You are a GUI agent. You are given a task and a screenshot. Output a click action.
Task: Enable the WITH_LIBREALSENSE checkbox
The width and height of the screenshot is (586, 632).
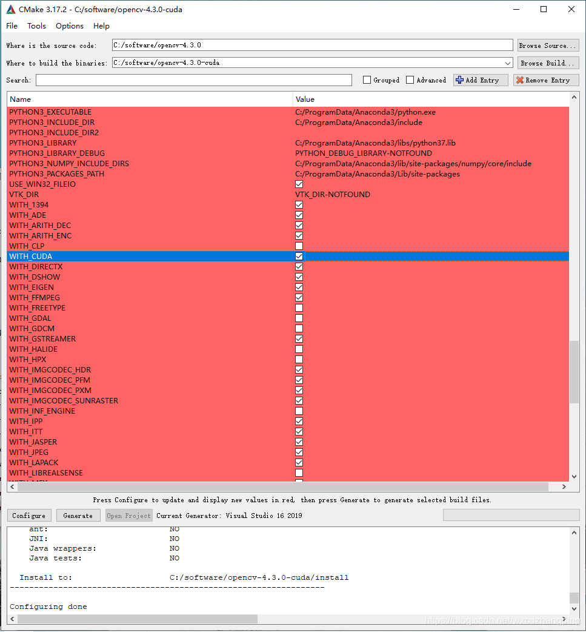(x=299, y=473)
